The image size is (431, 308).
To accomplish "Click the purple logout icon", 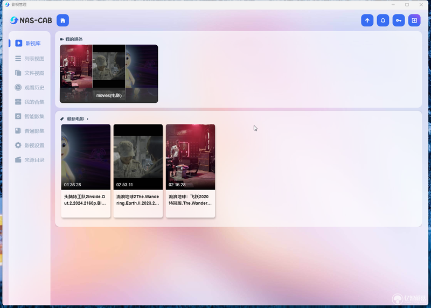I will (x=414, y=20).
